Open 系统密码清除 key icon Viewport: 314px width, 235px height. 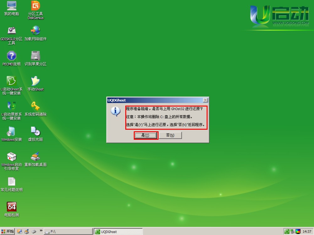35,109
